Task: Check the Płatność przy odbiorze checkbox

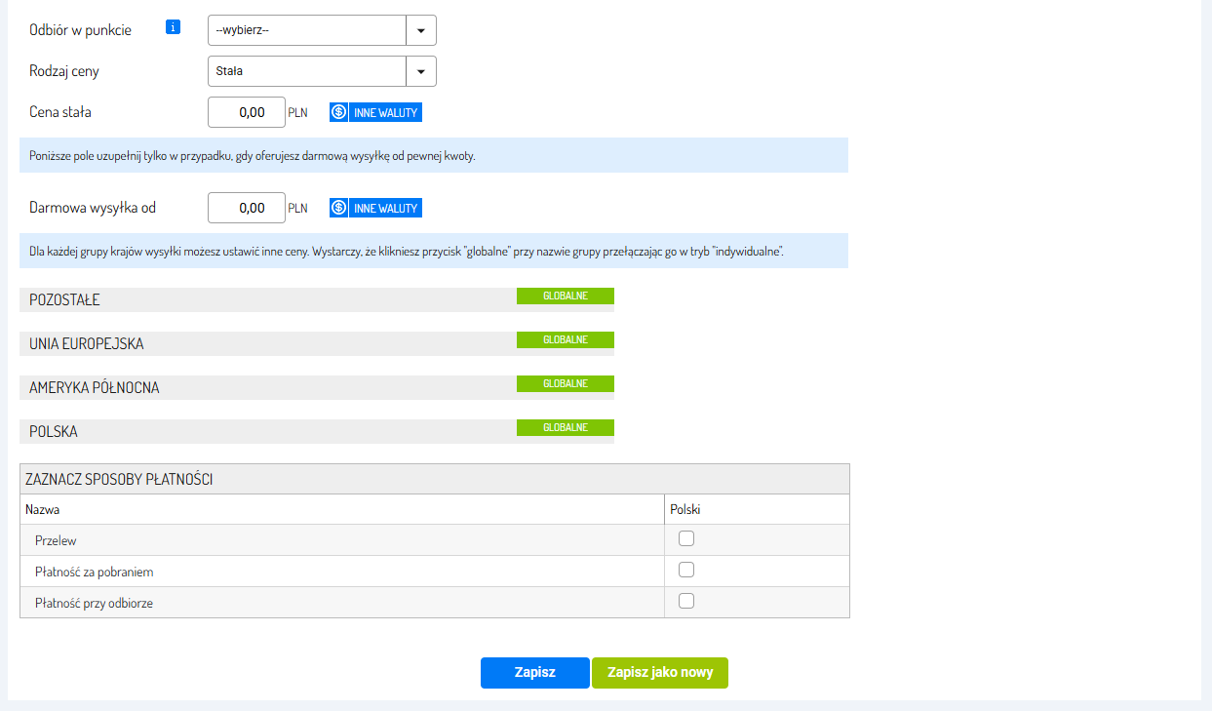Action: tap(686, 601)
